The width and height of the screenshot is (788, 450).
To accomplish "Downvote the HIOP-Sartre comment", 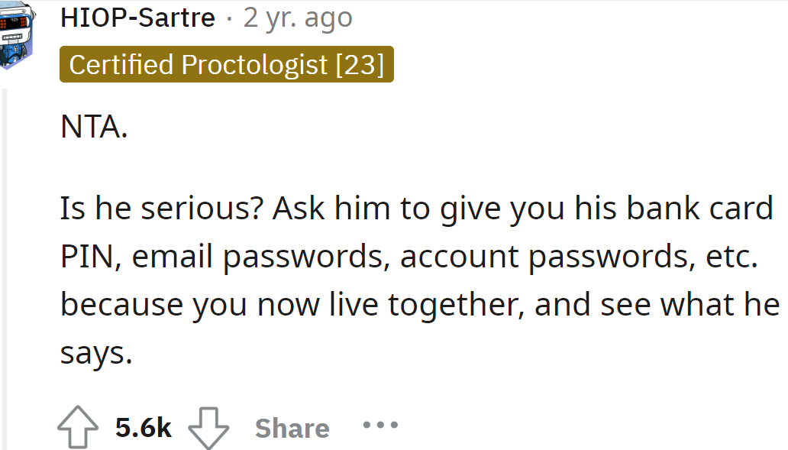I will pyautogui.click(x=208, y=428).
